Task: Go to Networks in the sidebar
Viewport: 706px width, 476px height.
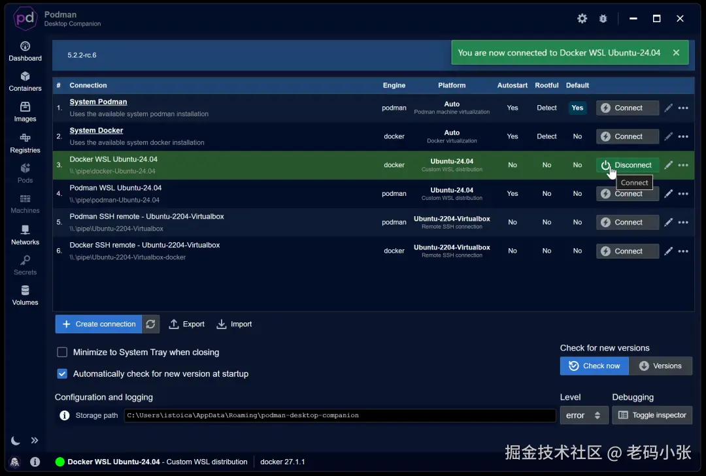Action: click(25, 235)
